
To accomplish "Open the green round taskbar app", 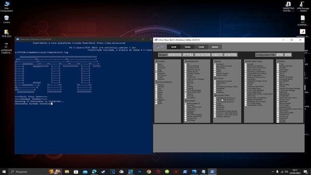I will tap(167, 172).
